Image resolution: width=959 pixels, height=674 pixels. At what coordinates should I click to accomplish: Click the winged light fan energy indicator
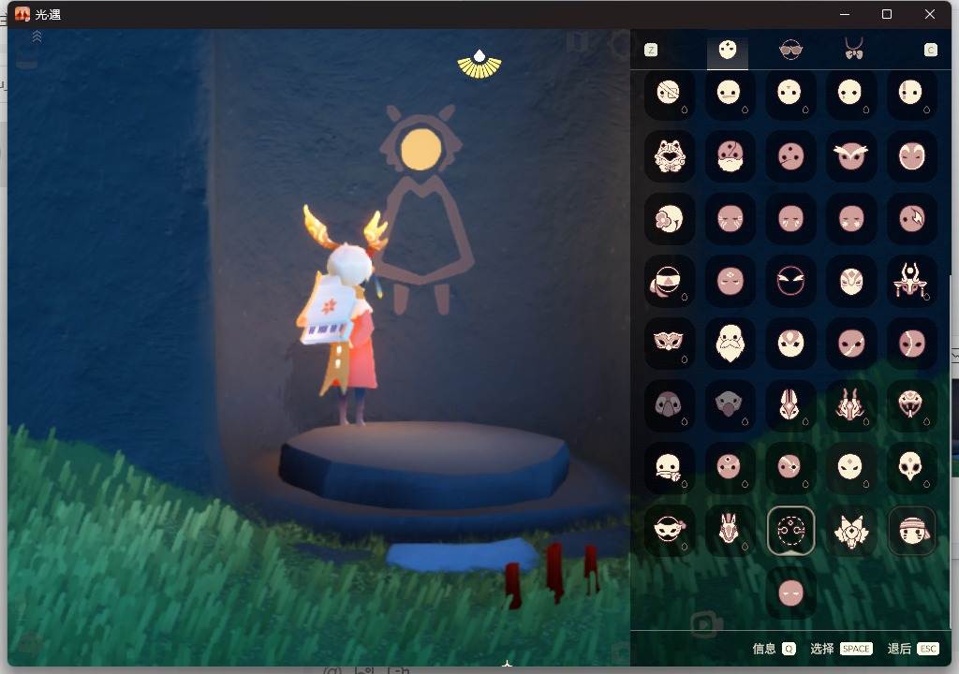[479, 65]
